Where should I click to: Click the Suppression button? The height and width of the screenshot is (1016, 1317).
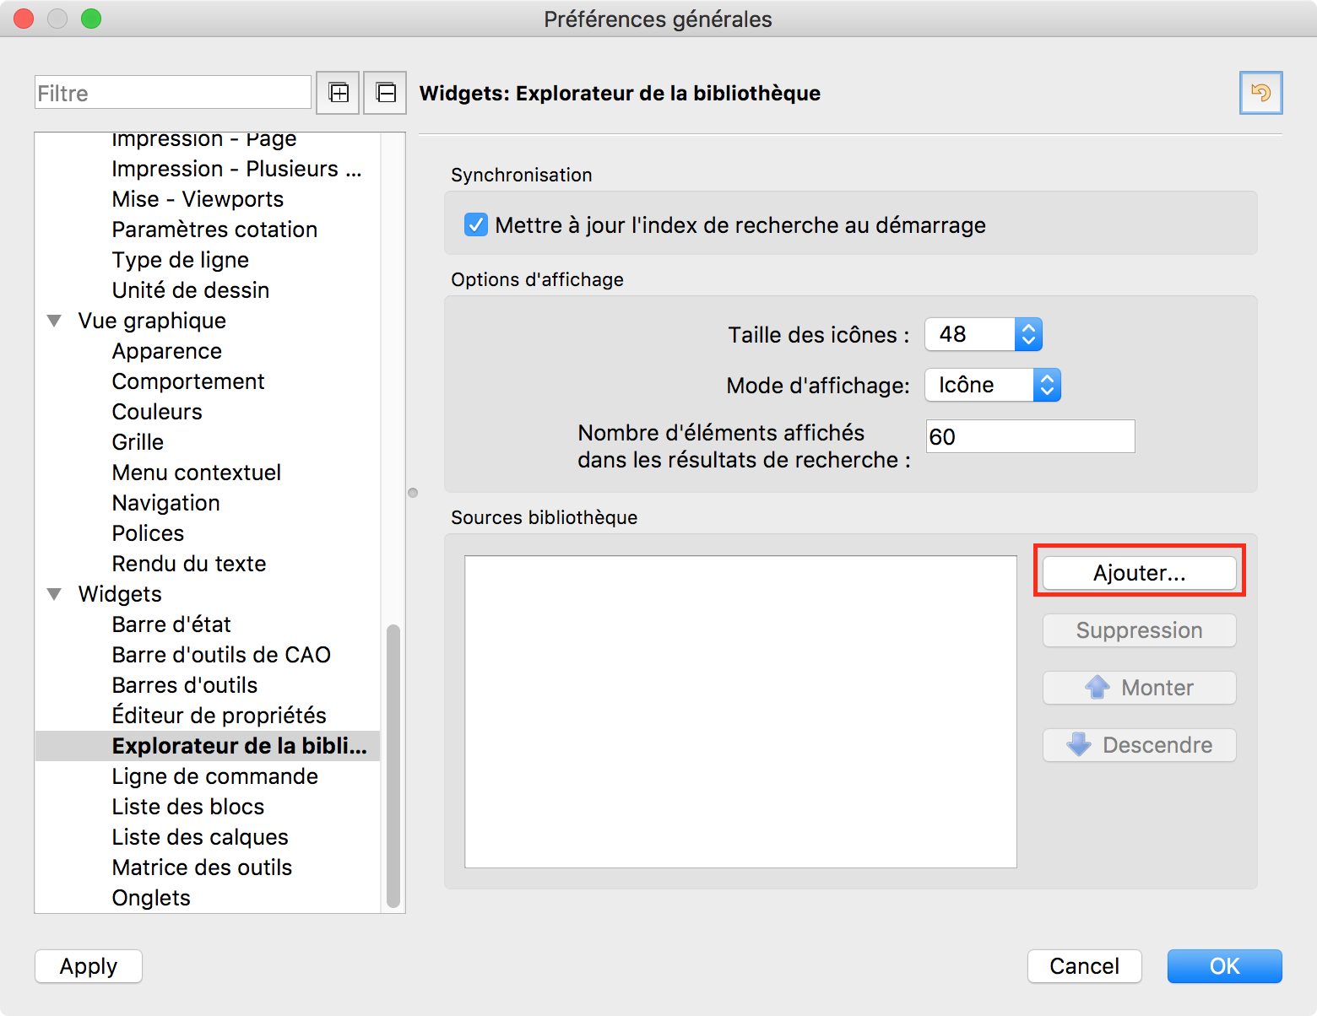point(1139,630)
